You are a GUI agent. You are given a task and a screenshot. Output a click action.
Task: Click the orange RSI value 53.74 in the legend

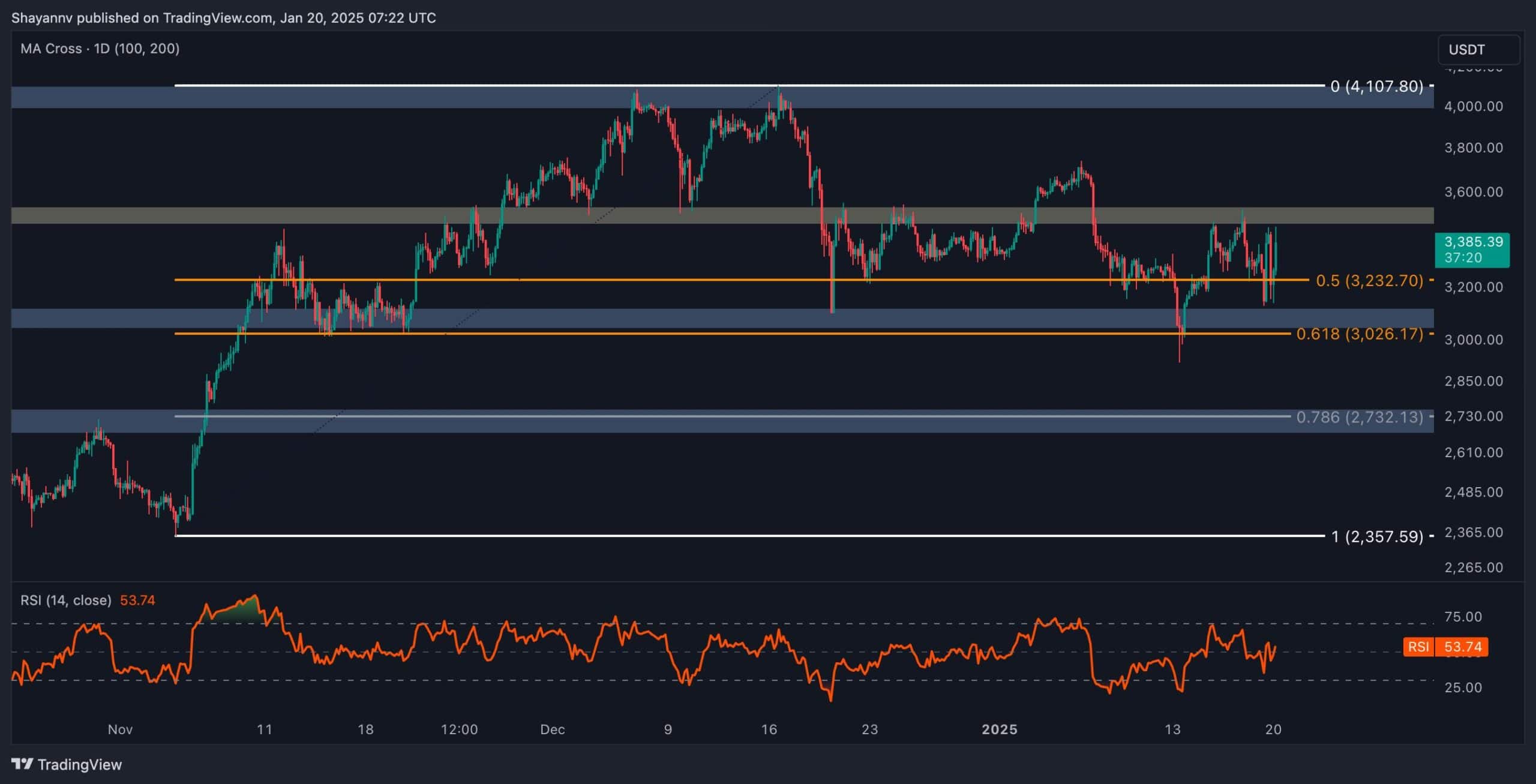pyautogui.click(x=137, y=600)
